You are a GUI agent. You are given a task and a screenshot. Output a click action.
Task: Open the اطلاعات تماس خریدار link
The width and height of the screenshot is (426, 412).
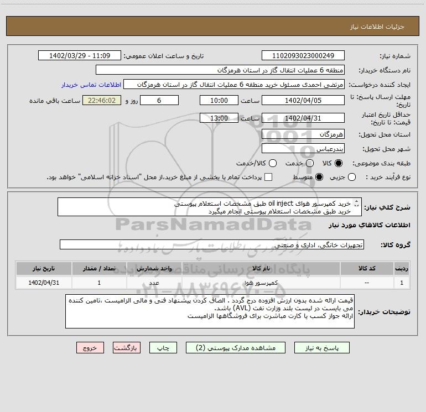(91, 85)
